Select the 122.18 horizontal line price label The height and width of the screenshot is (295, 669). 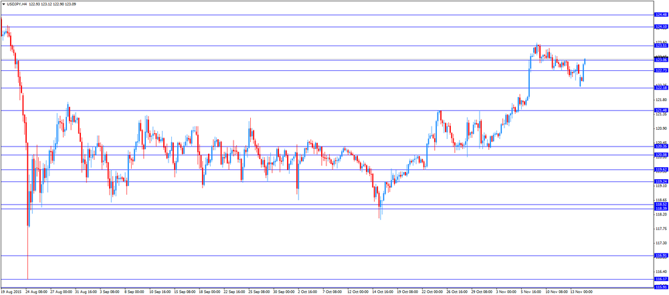(661, 88)
